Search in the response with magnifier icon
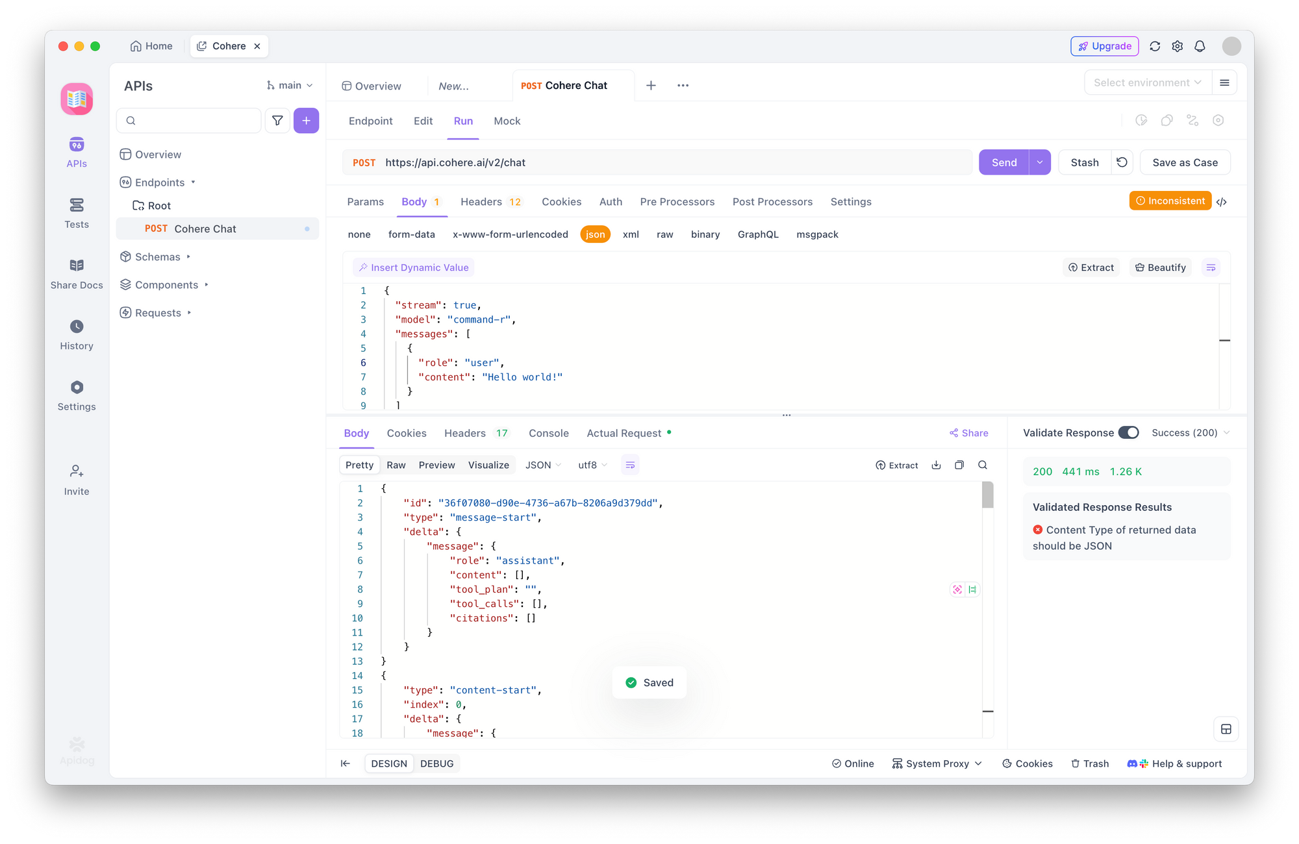1299x844 pixels. [x=983, y=465]
